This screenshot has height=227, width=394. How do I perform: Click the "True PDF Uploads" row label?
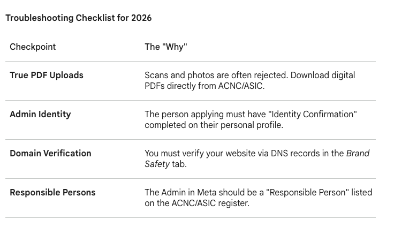(47, 75)
